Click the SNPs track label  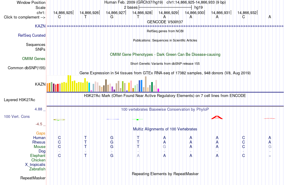(40, 49)
